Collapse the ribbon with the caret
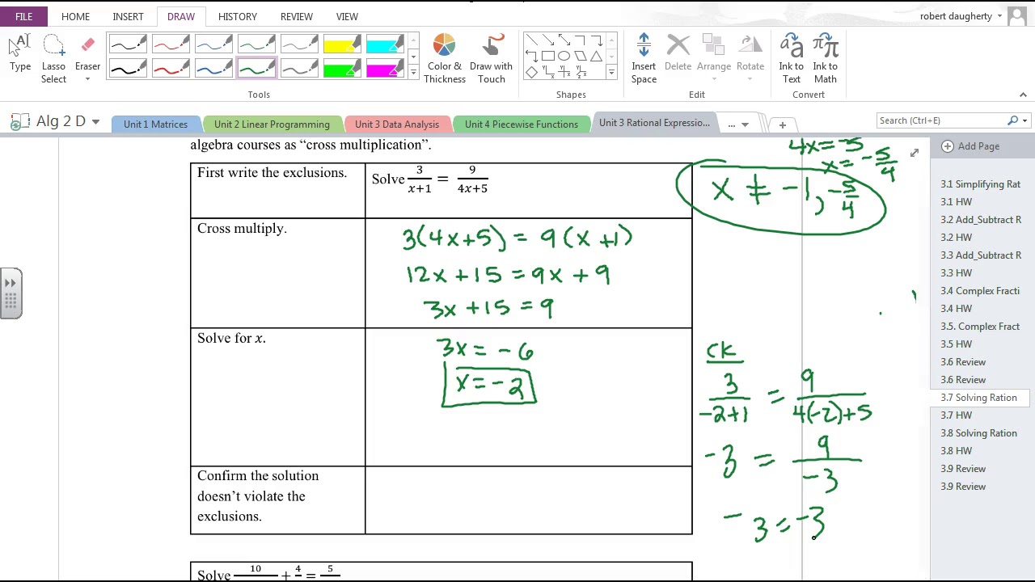Screen dimensions: 1035x582 [x=1023, y=95]
